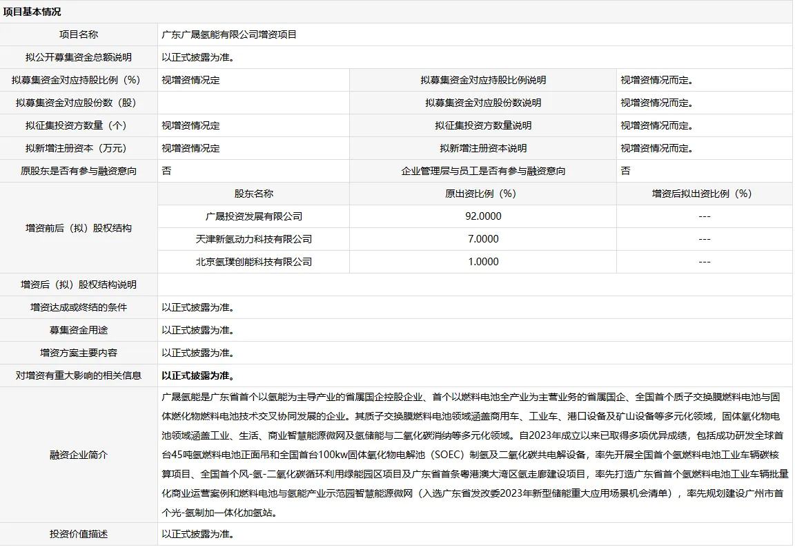Select the 拟新增注册资本说明 label
Screen dimensions: 795x547
coord(483,148)
